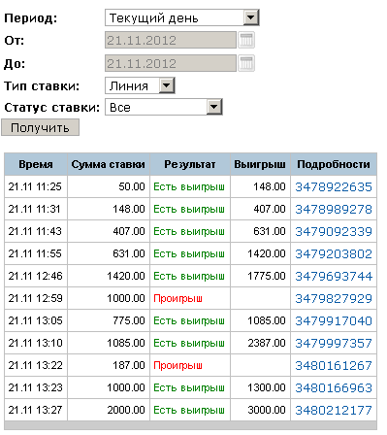Open bet details 3479917040
The image size is (387, 435).
tap(334, 321)
